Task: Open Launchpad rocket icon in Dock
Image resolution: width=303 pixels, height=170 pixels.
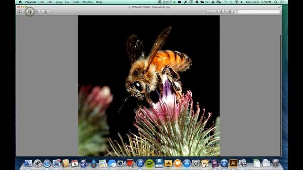Action: click(x=38, y=163)
